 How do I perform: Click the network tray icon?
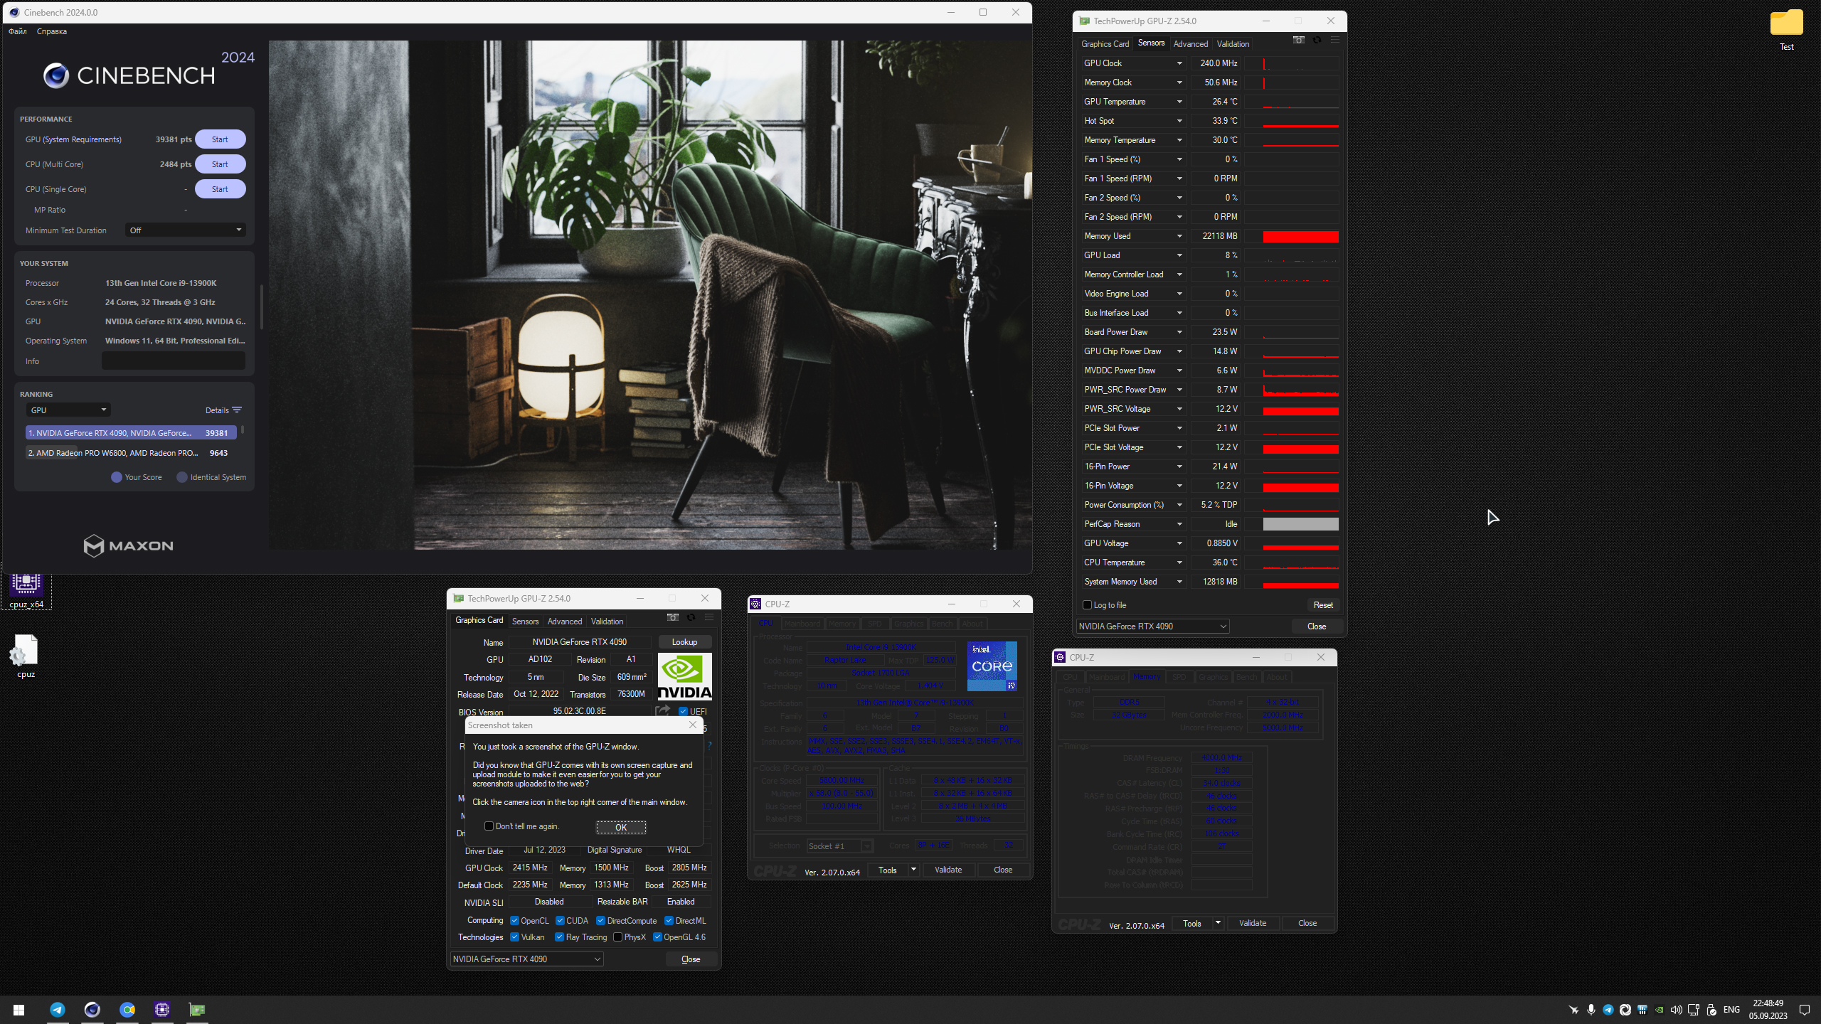coord(1693,1010)
